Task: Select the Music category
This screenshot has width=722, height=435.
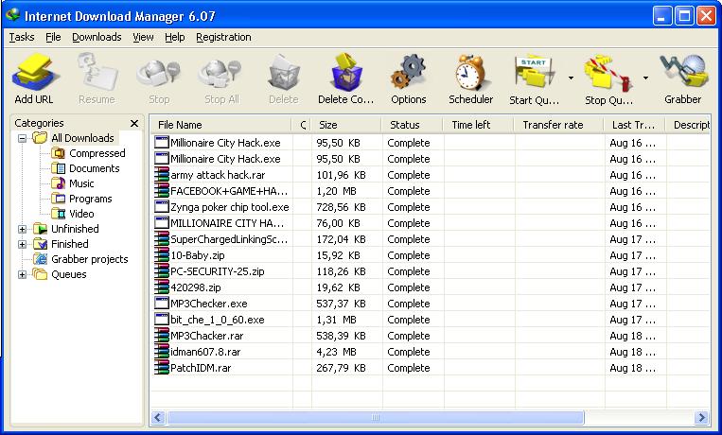Action: pos(81,183)
